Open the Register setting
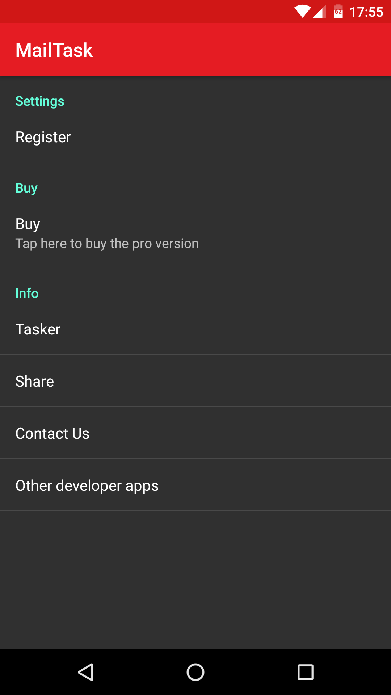The height and width of the screenshot is (695, 391). coord(195,137)
